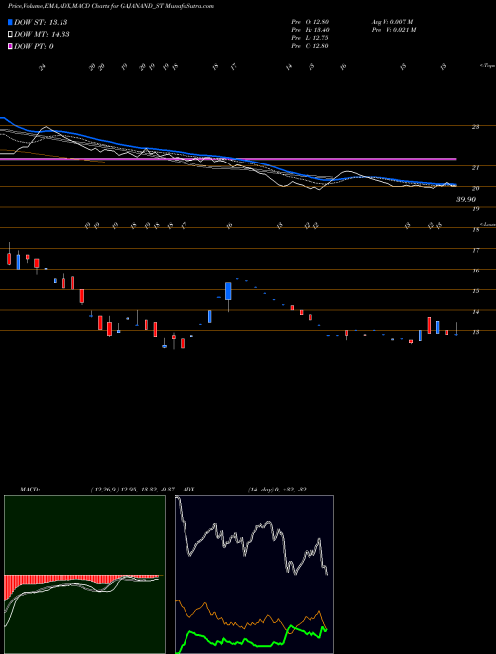Click the MACD indicator chart panel
This screenshot has width=496, height=654.
point(84,575)
